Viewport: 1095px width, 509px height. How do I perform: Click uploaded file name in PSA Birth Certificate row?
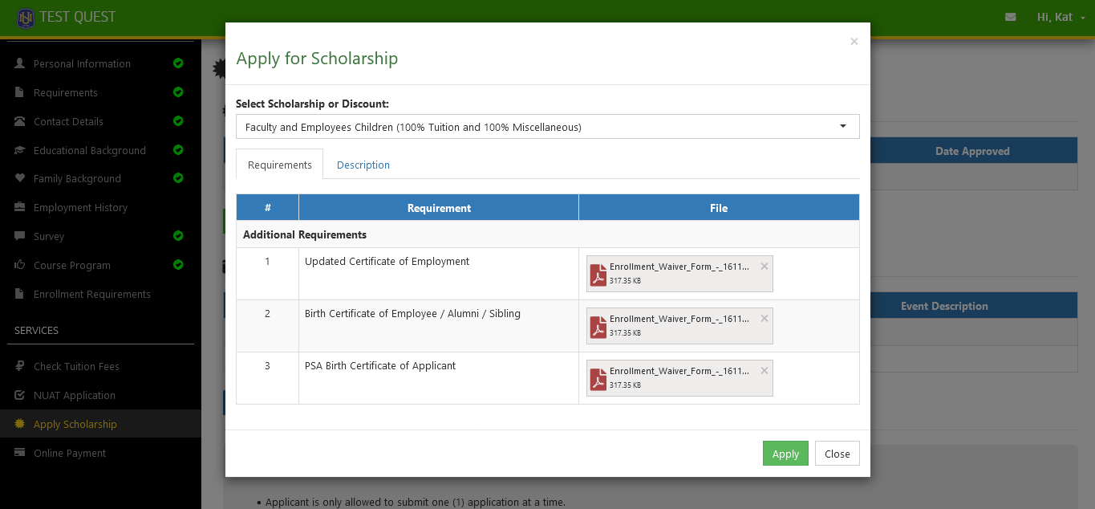coord(679,371)
